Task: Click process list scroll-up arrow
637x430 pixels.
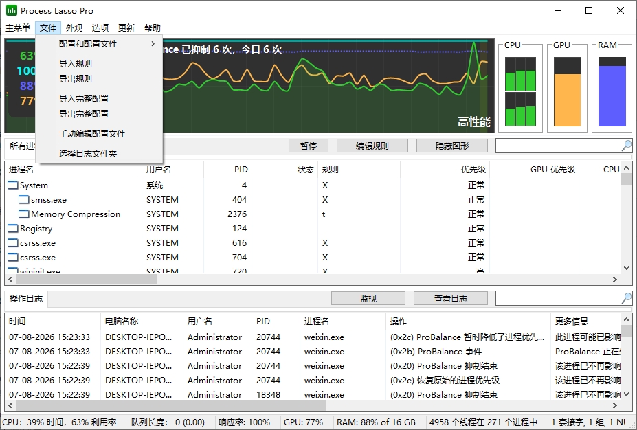Action: (x=627, y=168)
